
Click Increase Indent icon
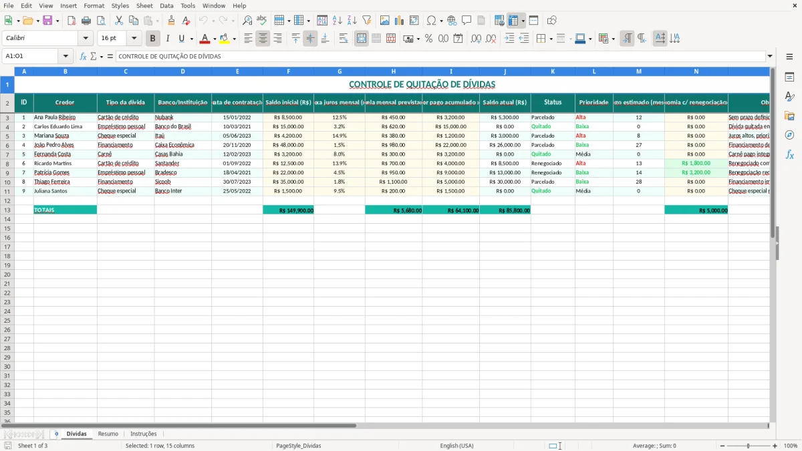509,39
